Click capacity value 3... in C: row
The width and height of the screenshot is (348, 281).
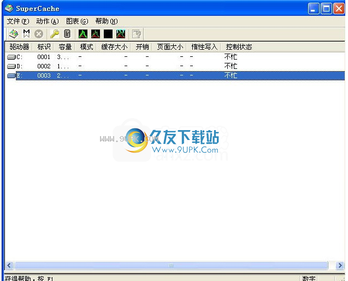tap(63, 57)
